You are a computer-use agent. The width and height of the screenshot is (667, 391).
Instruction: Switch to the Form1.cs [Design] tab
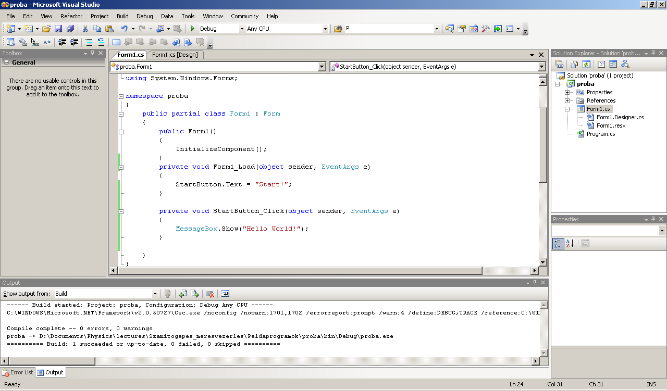coord(175,55)
